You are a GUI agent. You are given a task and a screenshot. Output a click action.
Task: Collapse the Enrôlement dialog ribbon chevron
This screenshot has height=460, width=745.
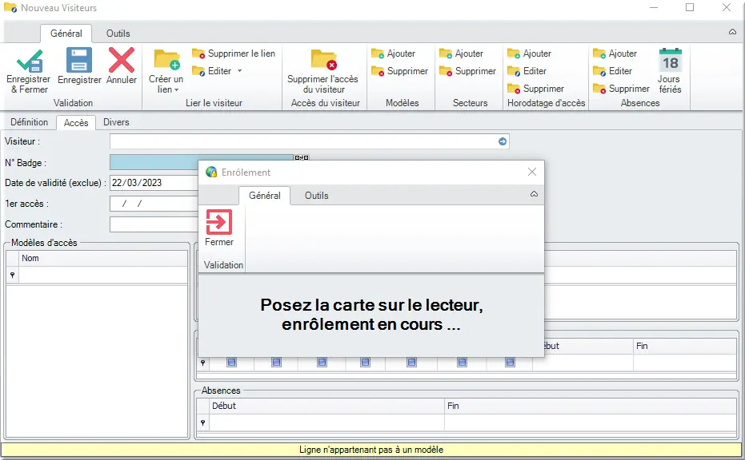point(534,194)
